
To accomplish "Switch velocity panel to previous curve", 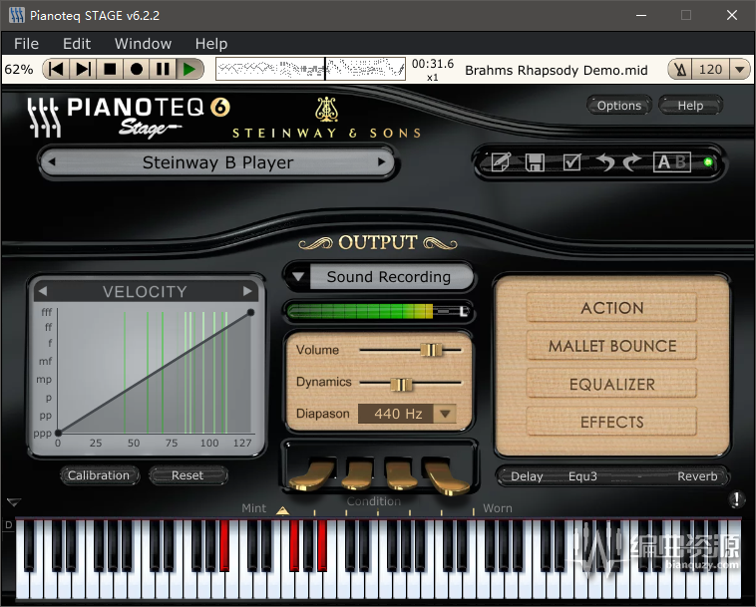I will pyautogui.click(x=43, y=291).
